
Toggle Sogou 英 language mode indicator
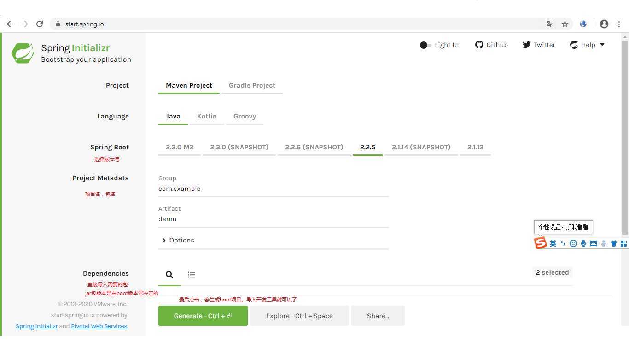(x=553, y=243)
